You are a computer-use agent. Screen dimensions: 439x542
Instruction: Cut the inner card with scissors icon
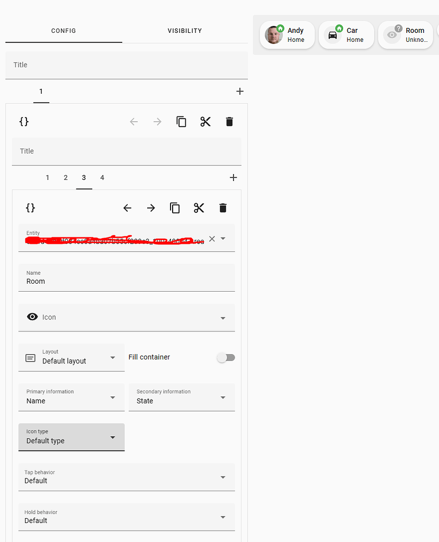199,207
